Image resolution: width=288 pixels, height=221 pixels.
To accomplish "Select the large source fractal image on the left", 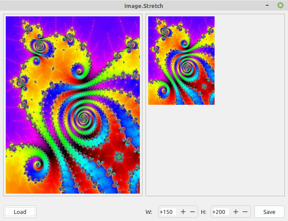I will [x=73, y=105].
